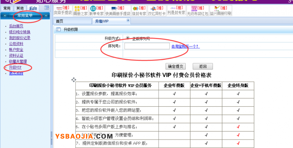Open the 画册之家 promoted shortcut

pyautogui.click(x=81, y=11)
